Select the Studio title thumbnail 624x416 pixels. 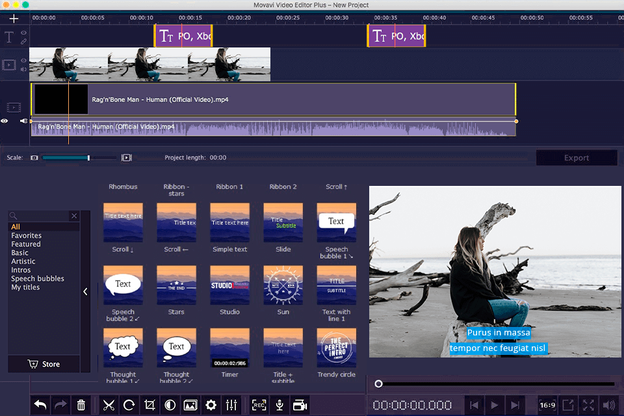tap(229, 285)
